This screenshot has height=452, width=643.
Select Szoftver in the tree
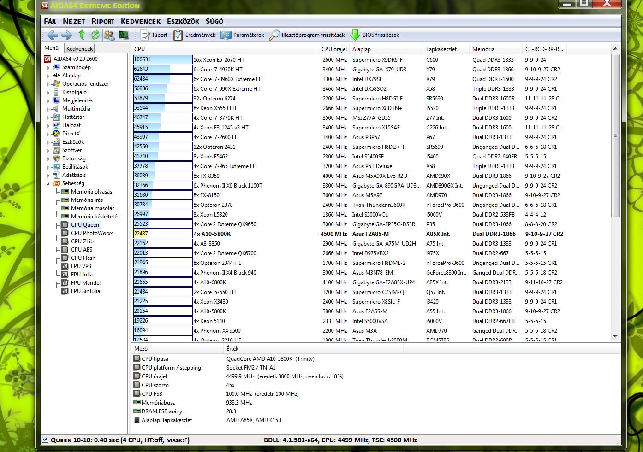[x=72, y=150]
